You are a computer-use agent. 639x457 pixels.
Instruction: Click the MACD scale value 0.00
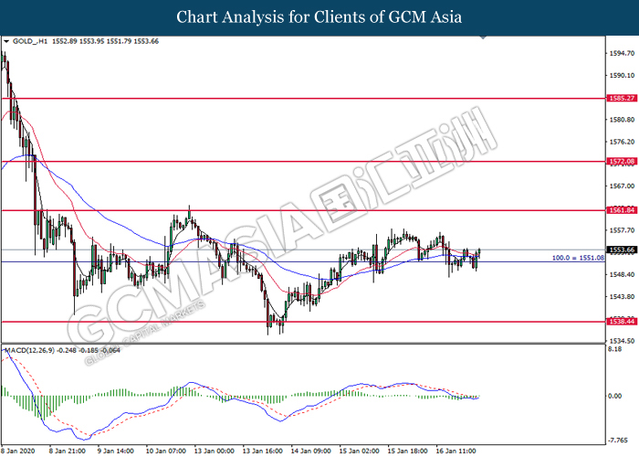615,396
